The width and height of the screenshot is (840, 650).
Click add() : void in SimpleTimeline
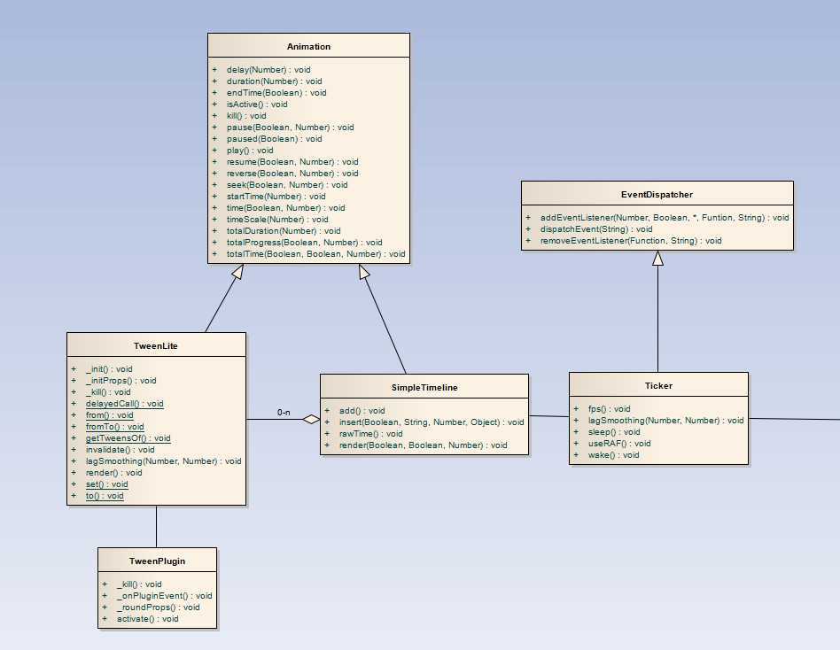[362, 411]
